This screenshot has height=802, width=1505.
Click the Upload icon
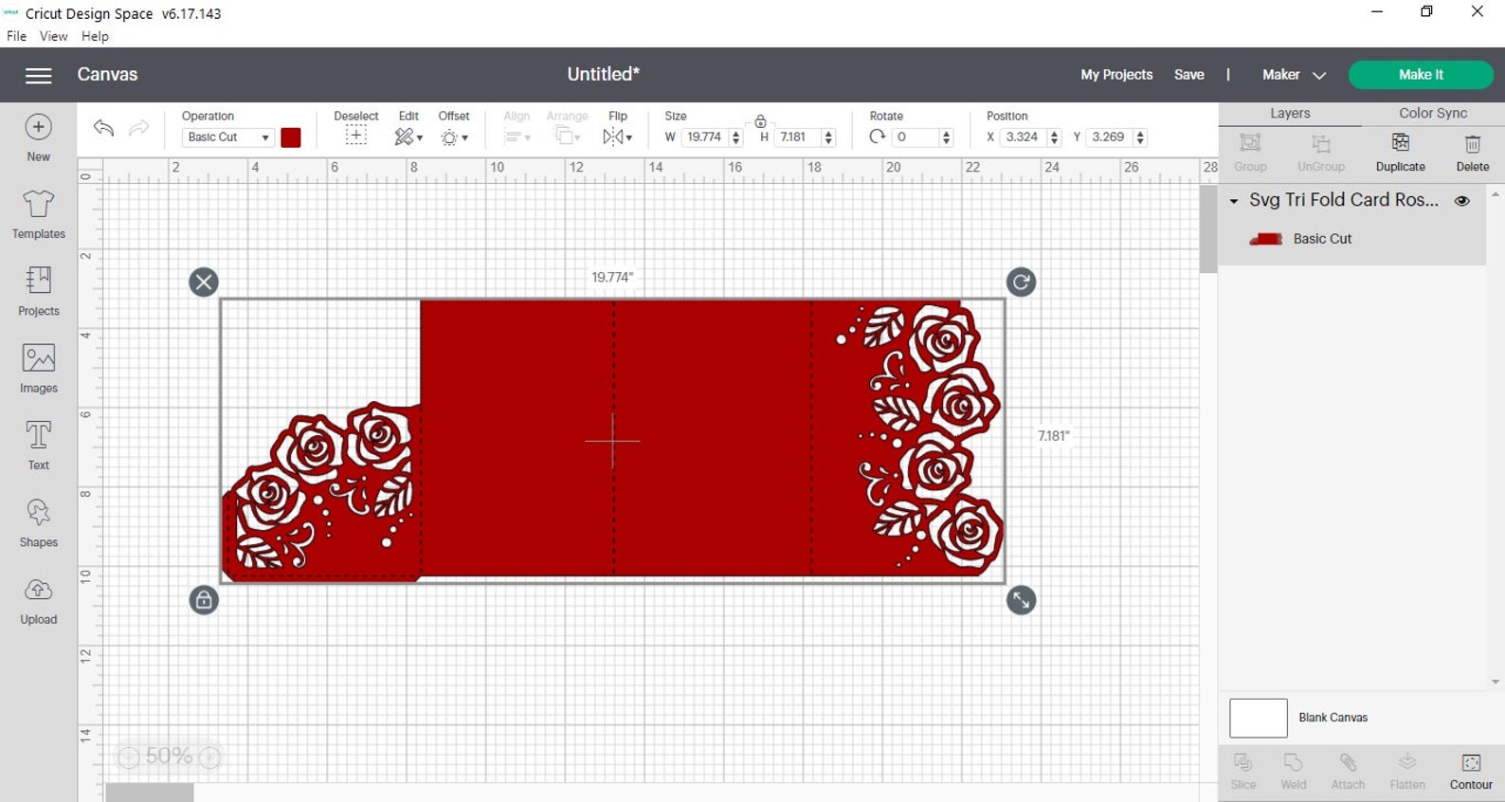(x=39, y=600)
